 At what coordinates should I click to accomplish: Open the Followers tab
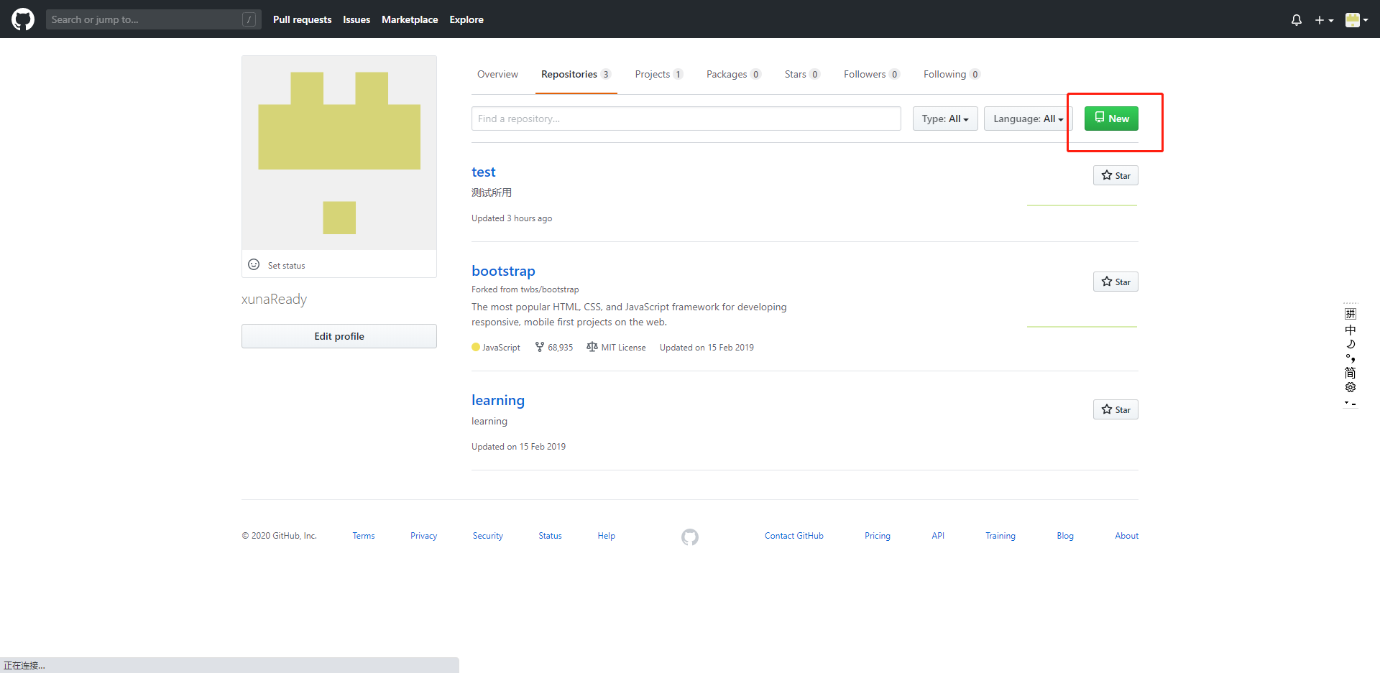pyautogui.click(x=871, y=75)
